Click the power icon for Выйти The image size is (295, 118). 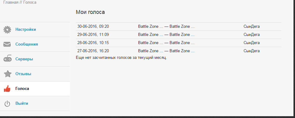[7, 104]
